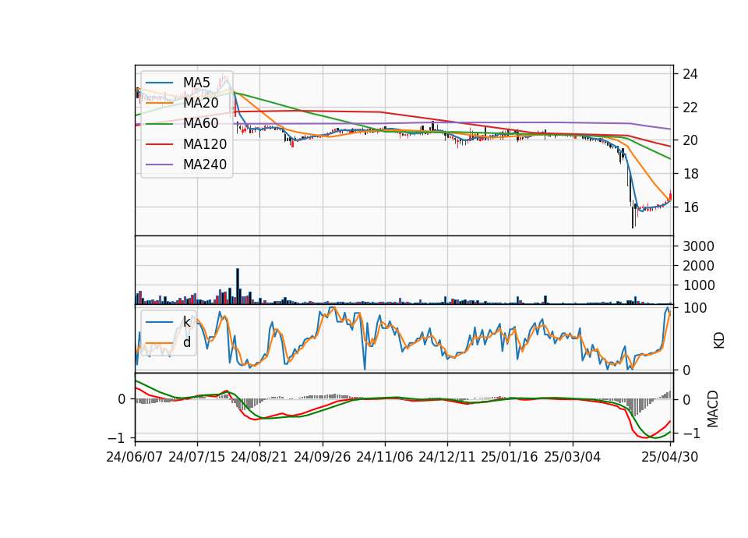Click the price axis value 20

point(690,140)
